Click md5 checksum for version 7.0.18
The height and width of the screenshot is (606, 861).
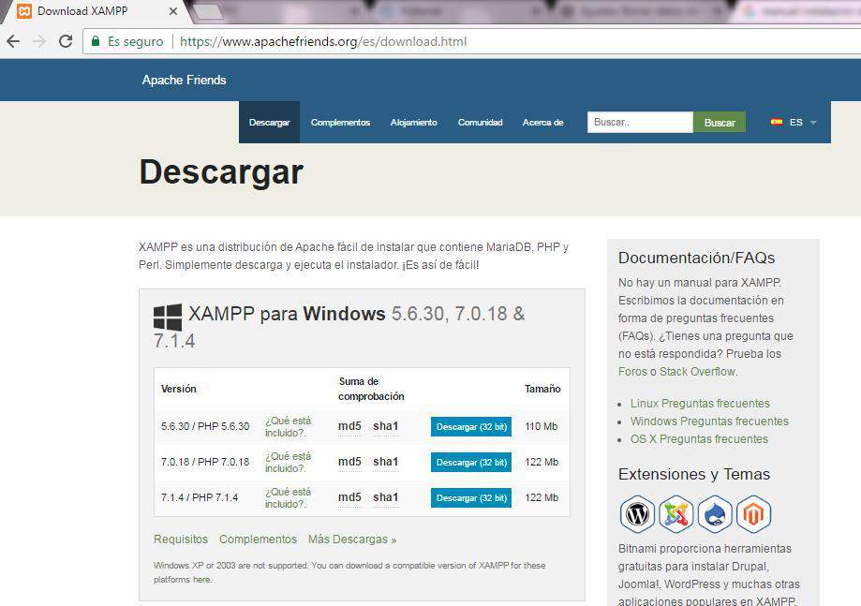click(x=349, y=462)
